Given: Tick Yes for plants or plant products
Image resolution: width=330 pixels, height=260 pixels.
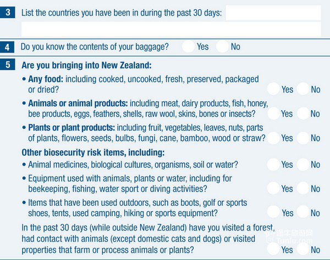Looking at the screenshot, I should [x=273, y=138].
